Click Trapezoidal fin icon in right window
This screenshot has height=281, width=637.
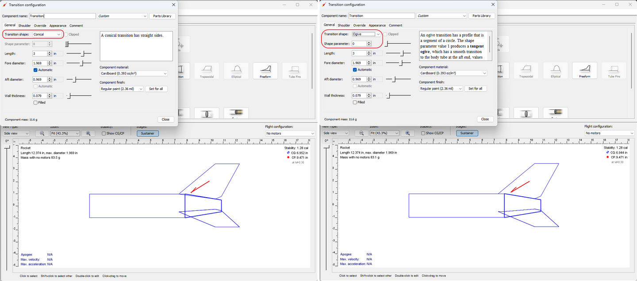(526, 71)
